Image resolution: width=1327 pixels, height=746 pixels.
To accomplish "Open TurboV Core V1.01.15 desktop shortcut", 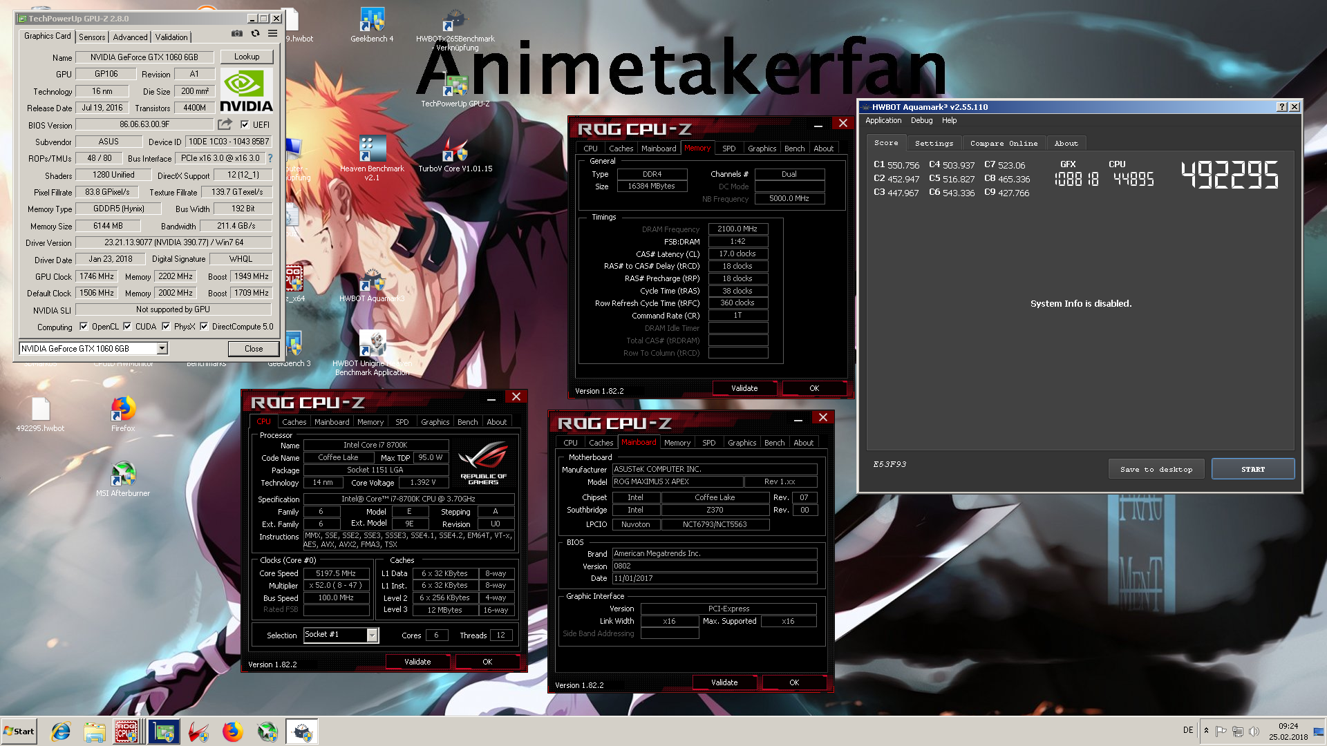I will point(455,155).
